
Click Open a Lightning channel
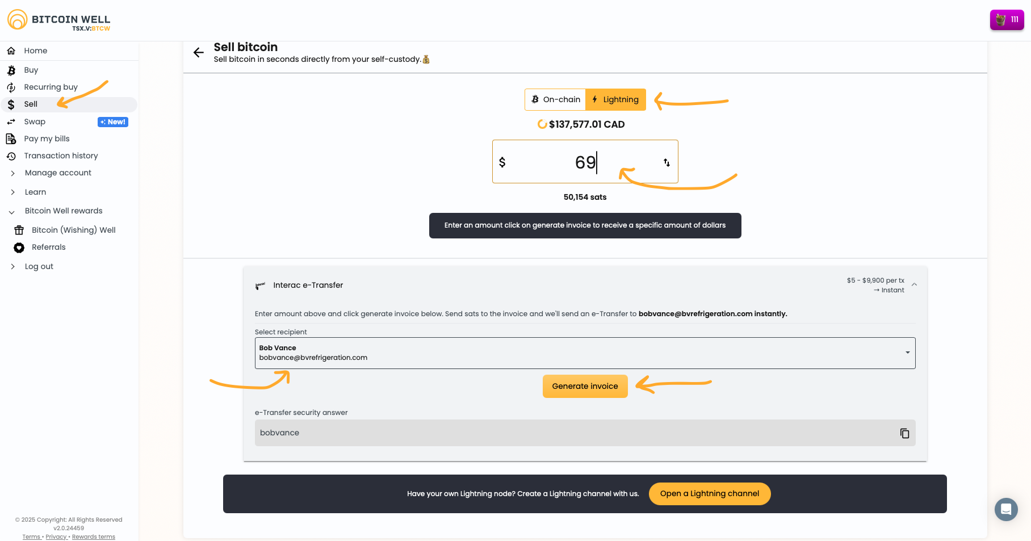pyautogui.click(x=709, y=493)
